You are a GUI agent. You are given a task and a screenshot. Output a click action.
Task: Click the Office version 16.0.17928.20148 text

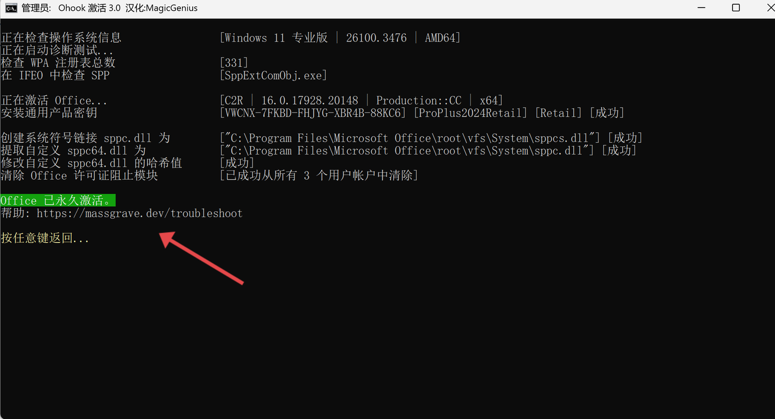pyautogui.click(x=309, y=101)
